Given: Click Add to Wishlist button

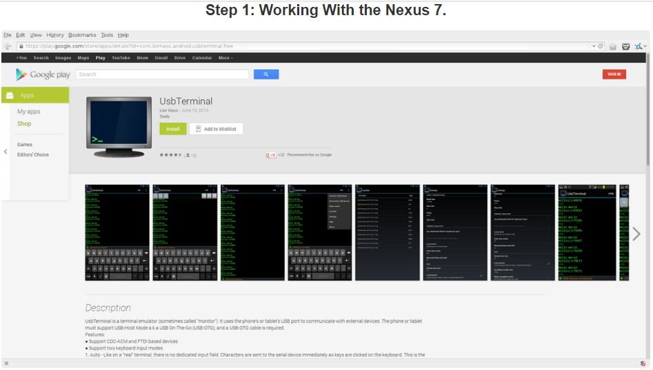Looking at the screenshot, I should point(216,129).
